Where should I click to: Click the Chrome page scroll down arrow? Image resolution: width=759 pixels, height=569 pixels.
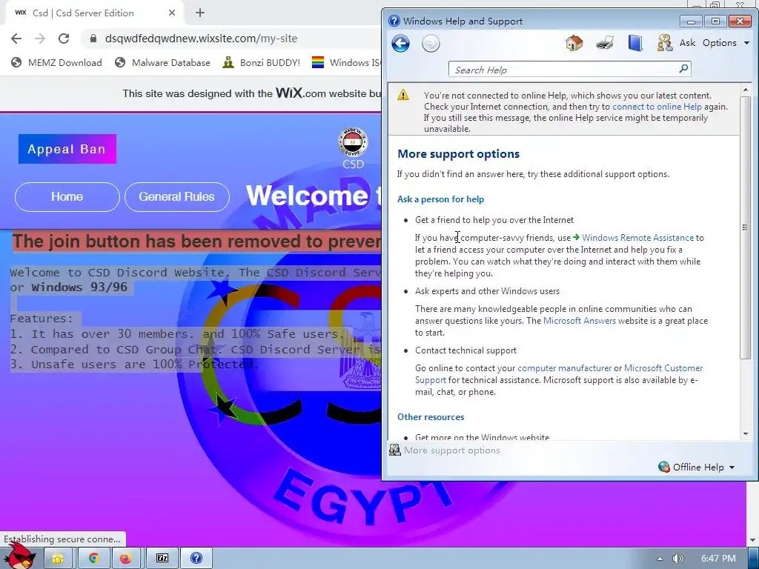point(752,540)
